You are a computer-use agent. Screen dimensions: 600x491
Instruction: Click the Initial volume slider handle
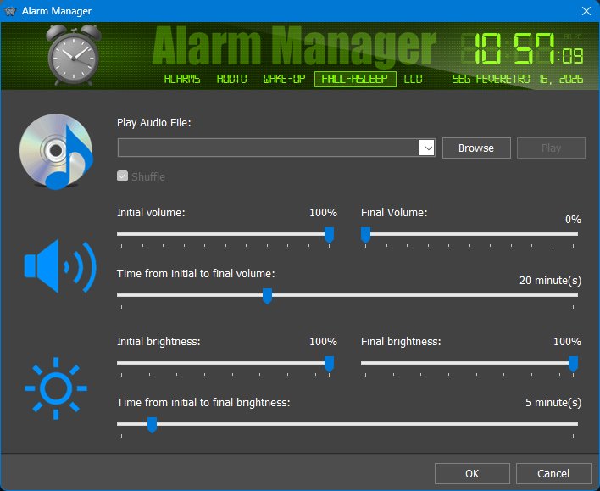[329, 235]
